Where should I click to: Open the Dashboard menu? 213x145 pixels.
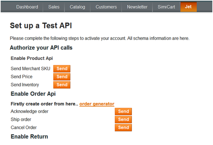tap(27, 7)
